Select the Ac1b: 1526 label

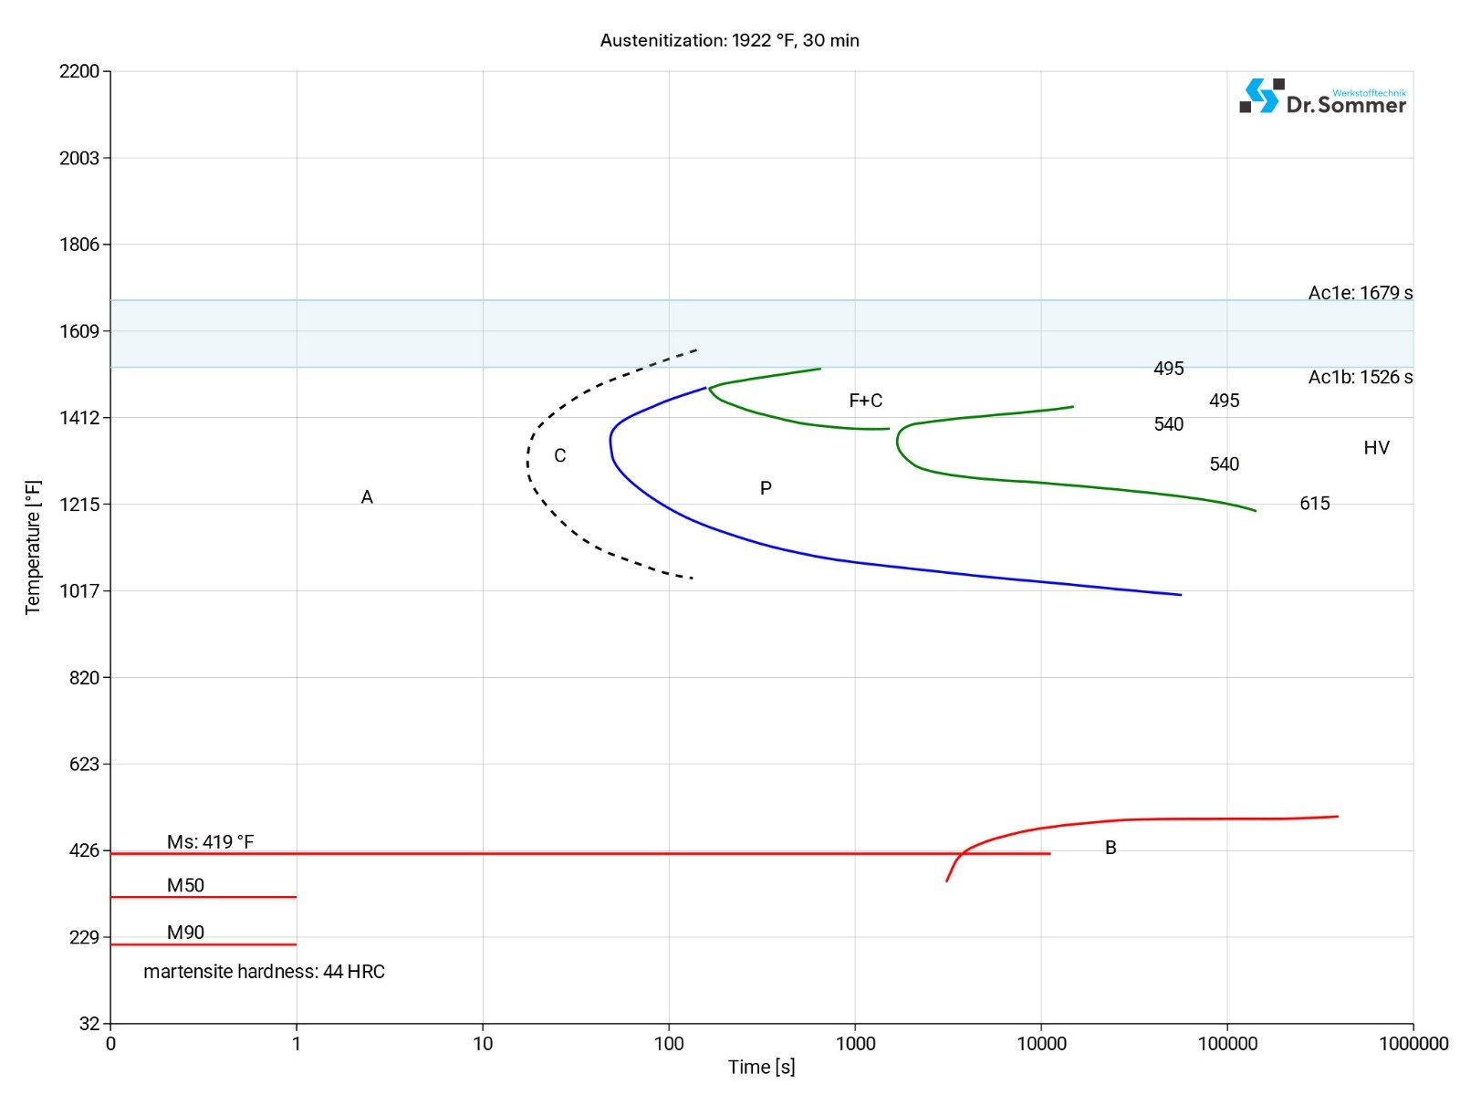pyautogui.click(x=1360, y=378)
